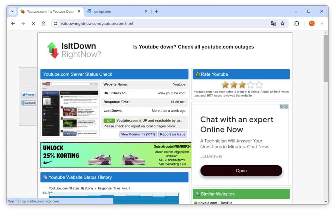Image resolution: width=335 pixels, height=212 pixels.
Task: Close the JustAnswer ad with X
Action: [x=286, y=106]
